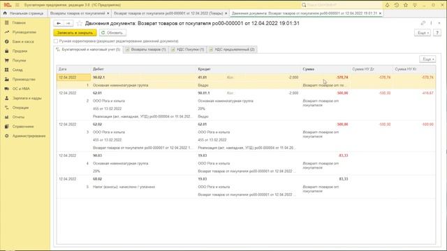Go to home page icon tab
447x251 pixels.
[x=5, y=13]
